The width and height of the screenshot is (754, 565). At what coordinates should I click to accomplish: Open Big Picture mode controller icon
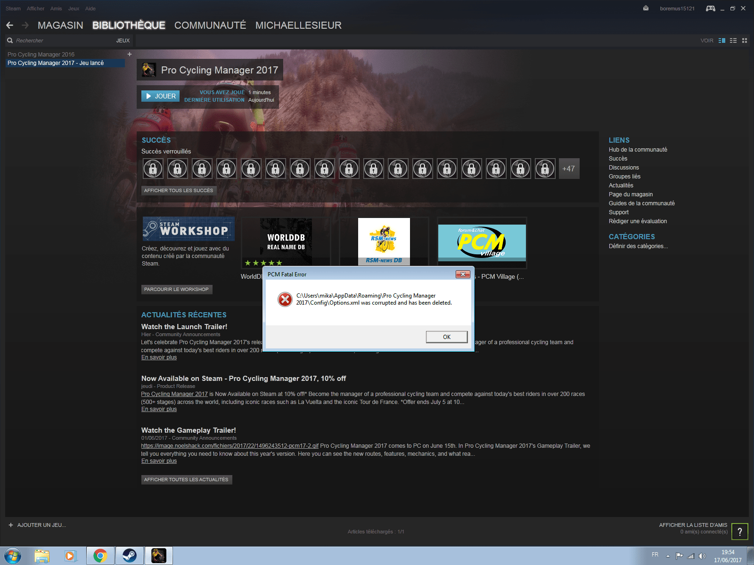pyautogui.click(x=710, y=8)
